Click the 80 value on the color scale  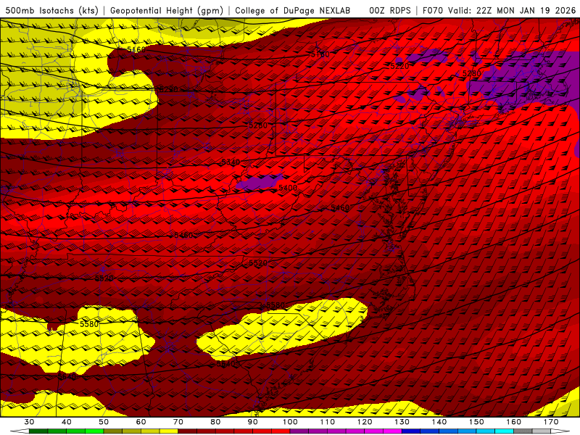[215, 422]
